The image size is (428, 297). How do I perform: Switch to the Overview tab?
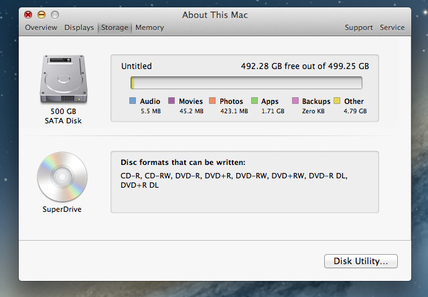click(x=41, y=27)
